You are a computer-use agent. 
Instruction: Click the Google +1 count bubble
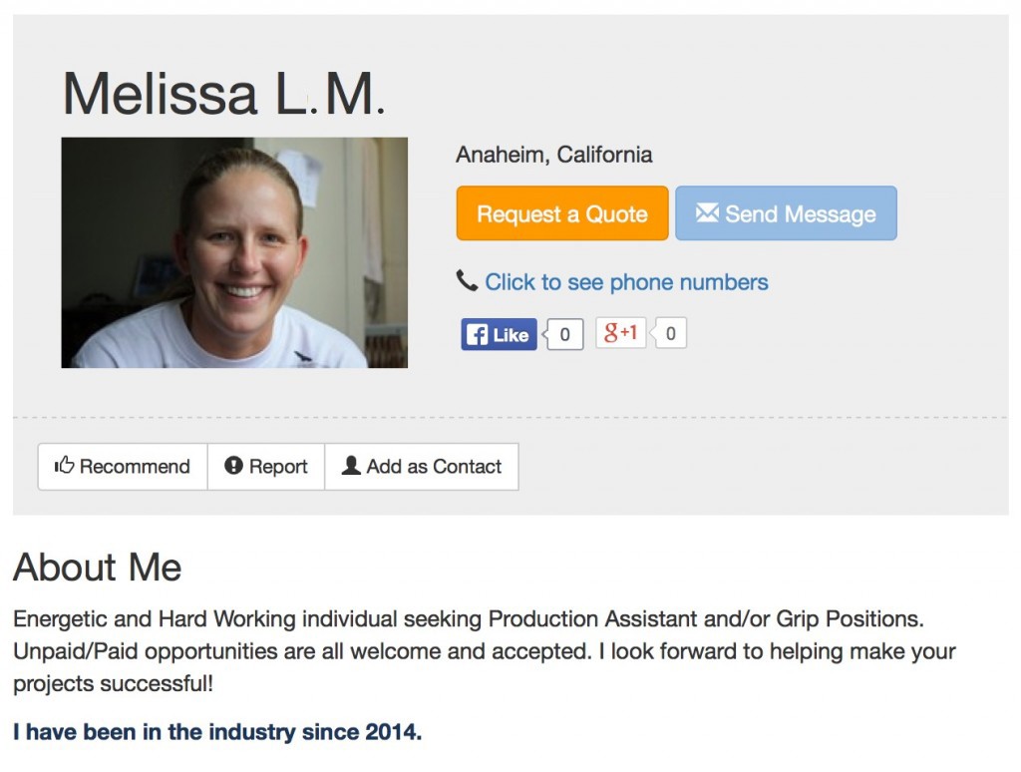(x=670, y=334)
